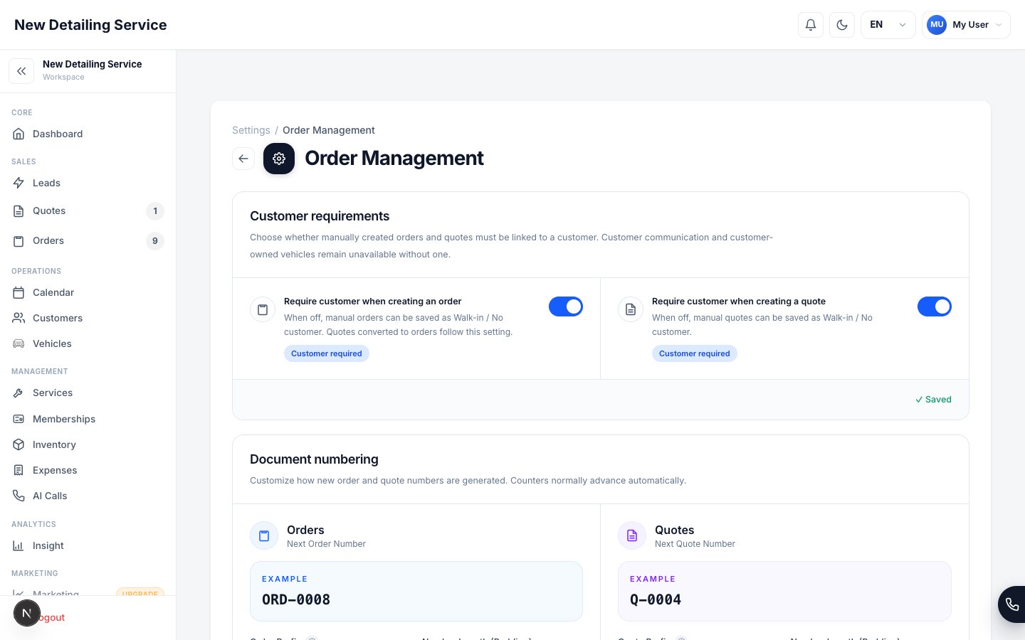Click the Customers people icon
This screenshot has height=640, width=1025.
click(x=19, y=318)
